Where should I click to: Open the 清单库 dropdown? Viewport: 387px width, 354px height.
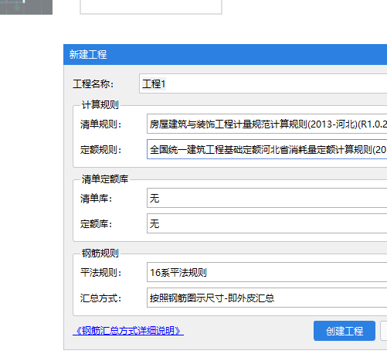pos(266,198)
